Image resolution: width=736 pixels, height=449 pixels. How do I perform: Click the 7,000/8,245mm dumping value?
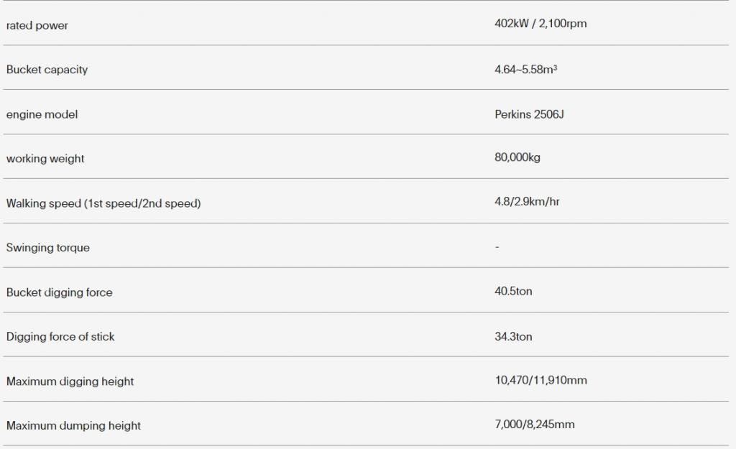tap(535, 424)
